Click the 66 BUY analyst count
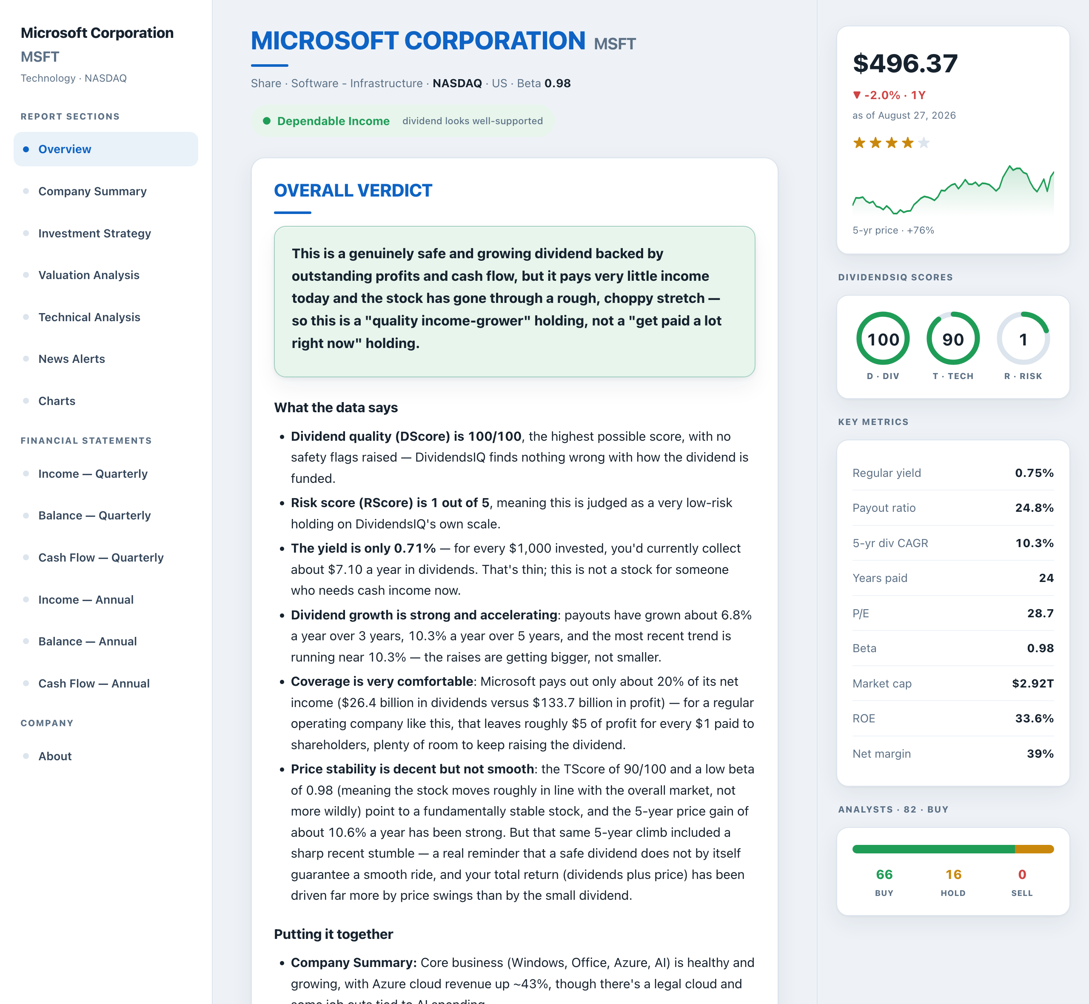1089x1004 pixels. [884, 882]
